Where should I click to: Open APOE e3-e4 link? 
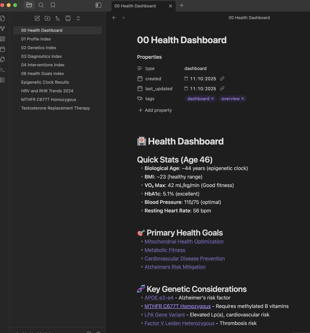tap(159, 297)
